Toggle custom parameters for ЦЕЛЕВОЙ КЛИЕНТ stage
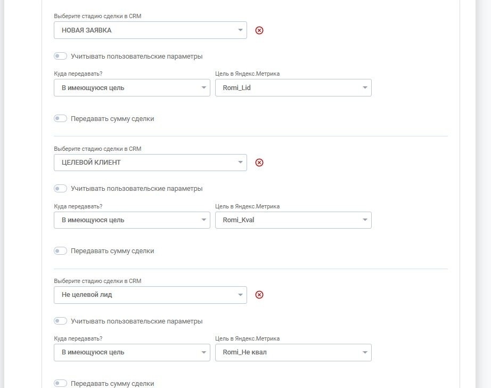 click(x=60, y=188)
